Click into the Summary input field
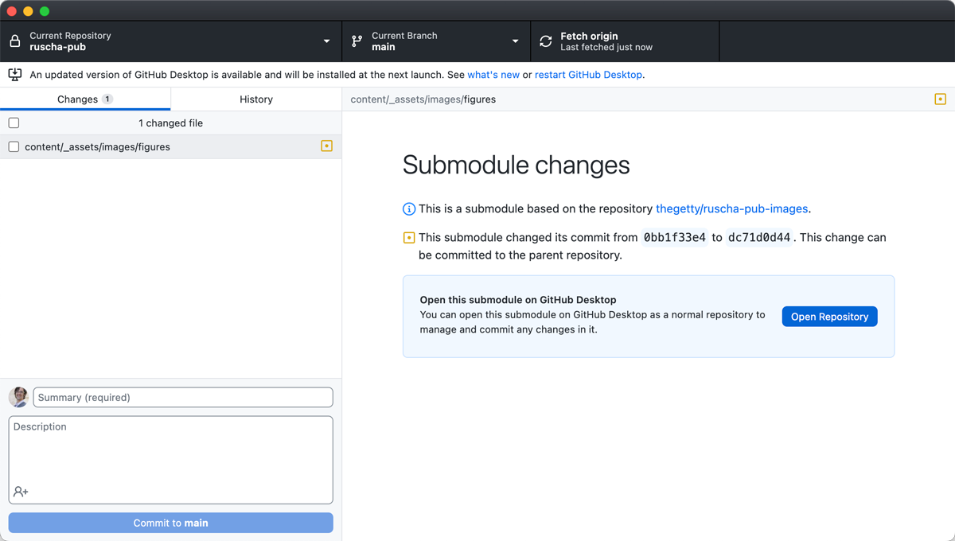 [x=183, y=397]
